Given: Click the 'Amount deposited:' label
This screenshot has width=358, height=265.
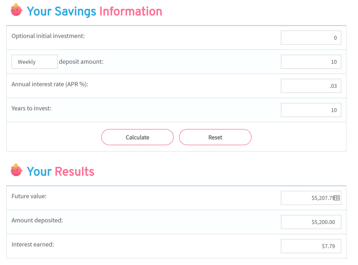Looking at the screenshot, I should [37, 221].
